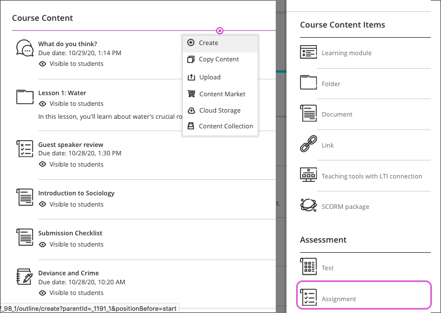The height and width of the screenshot is (313, 441).
Task: Select the Document content item
Action: (337, 114)
